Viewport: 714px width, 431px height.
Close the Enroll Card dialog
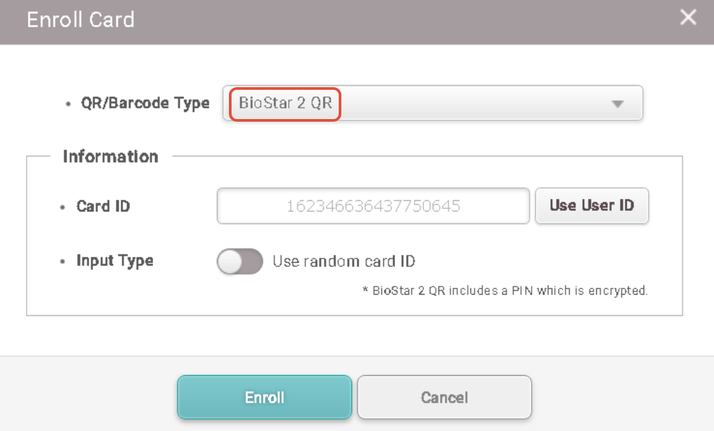coord(688,18)
